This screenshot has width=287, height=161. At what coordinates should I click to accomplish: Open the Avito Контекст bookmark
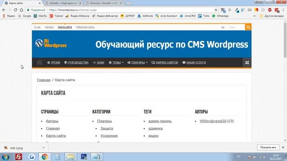(166, 16)
